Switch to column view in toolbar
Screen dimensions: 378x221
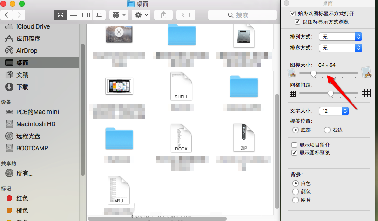click(86, 15)
